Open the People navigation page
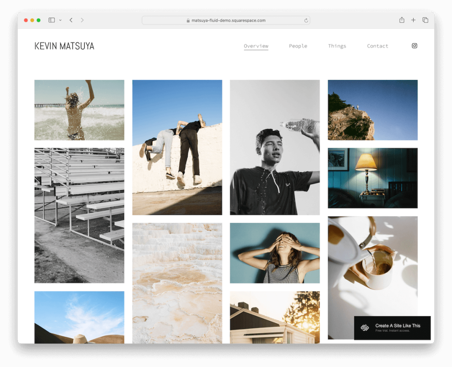This screenshot has width=452, height=367. pyautogui.click(x=298, y=46)
